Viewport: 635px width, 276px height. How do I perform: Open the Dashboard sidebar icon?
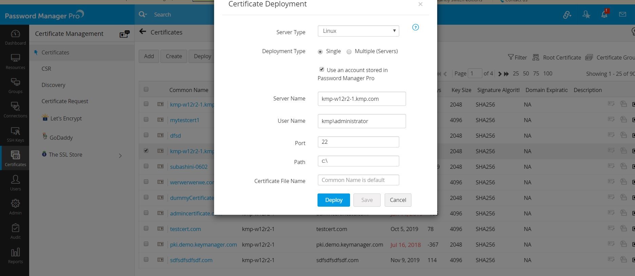(x=15, y=34)
